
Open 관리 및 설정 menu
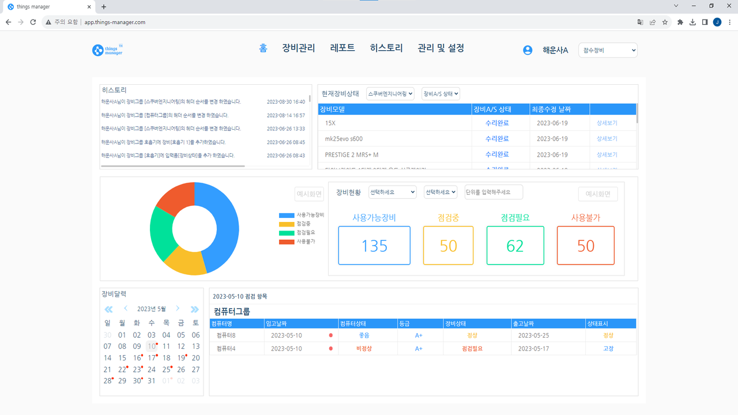441,48
